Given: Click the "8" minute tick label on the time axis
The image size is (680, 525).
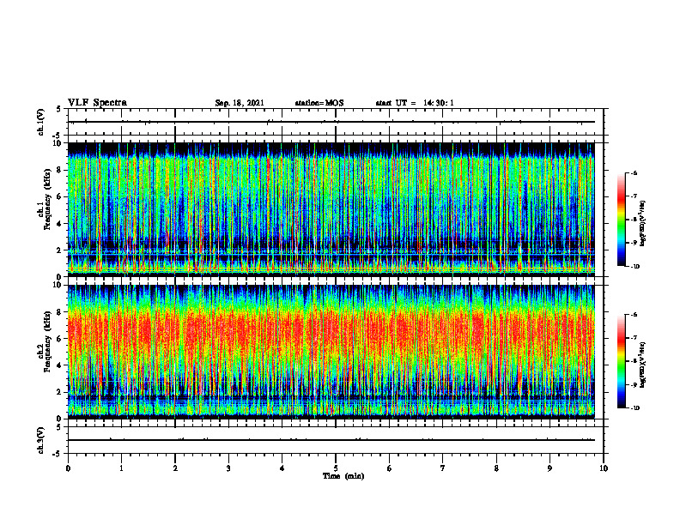Looking at the screenshot, I should tap(496, 468).
